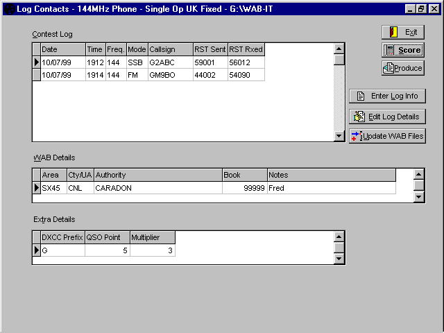Click date cell in G2ABC row
Image resolution: width=444 pixels, height=333 pixels.
63,62
